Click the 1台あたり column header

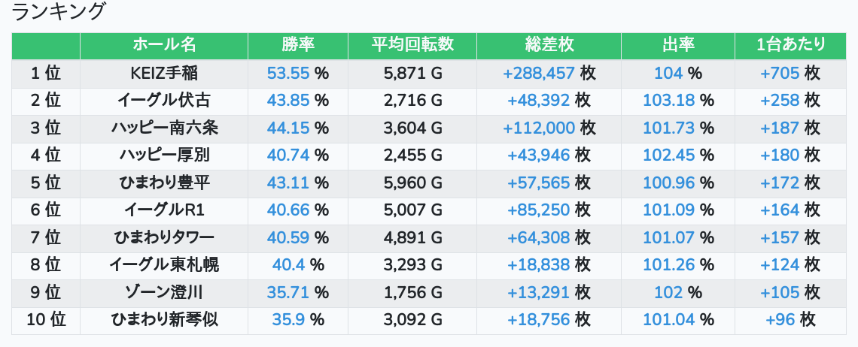pyautogui.click(x=791, y=45)
